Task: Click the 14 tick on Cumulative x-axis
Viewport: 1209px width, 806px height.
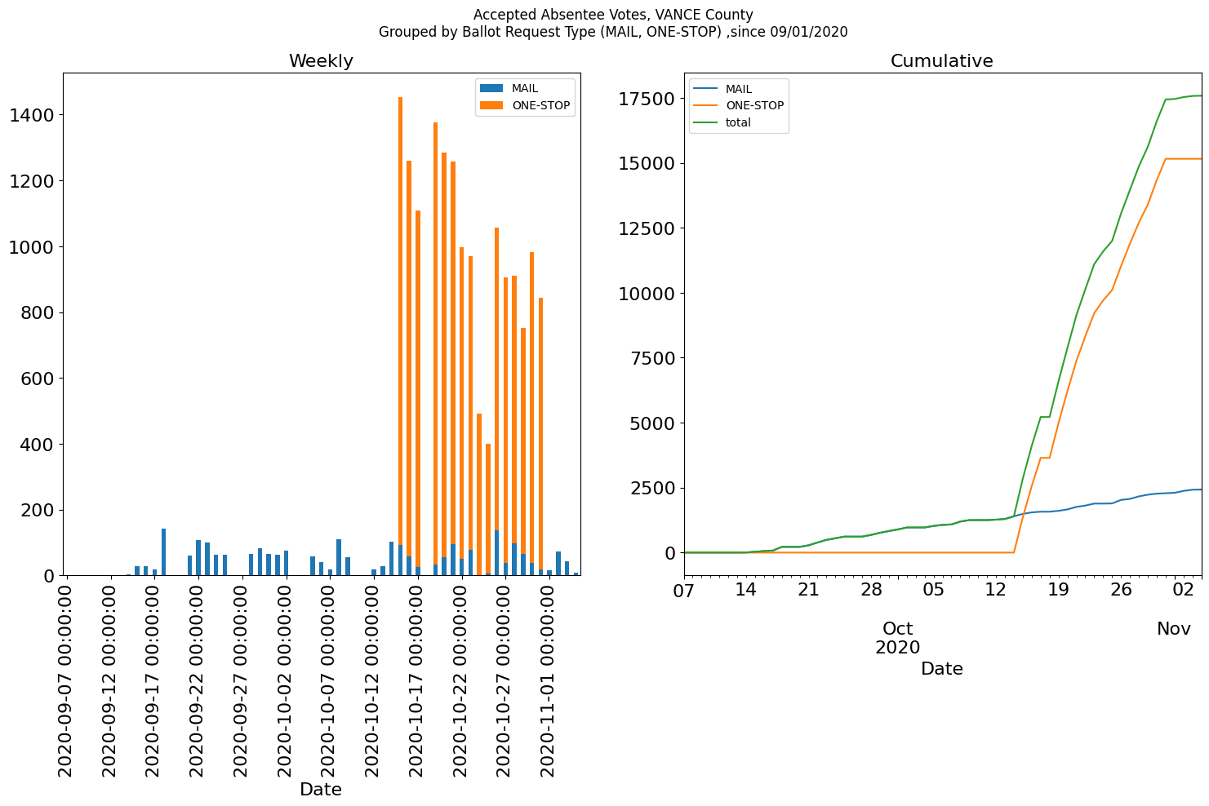Action: (745, 589)
